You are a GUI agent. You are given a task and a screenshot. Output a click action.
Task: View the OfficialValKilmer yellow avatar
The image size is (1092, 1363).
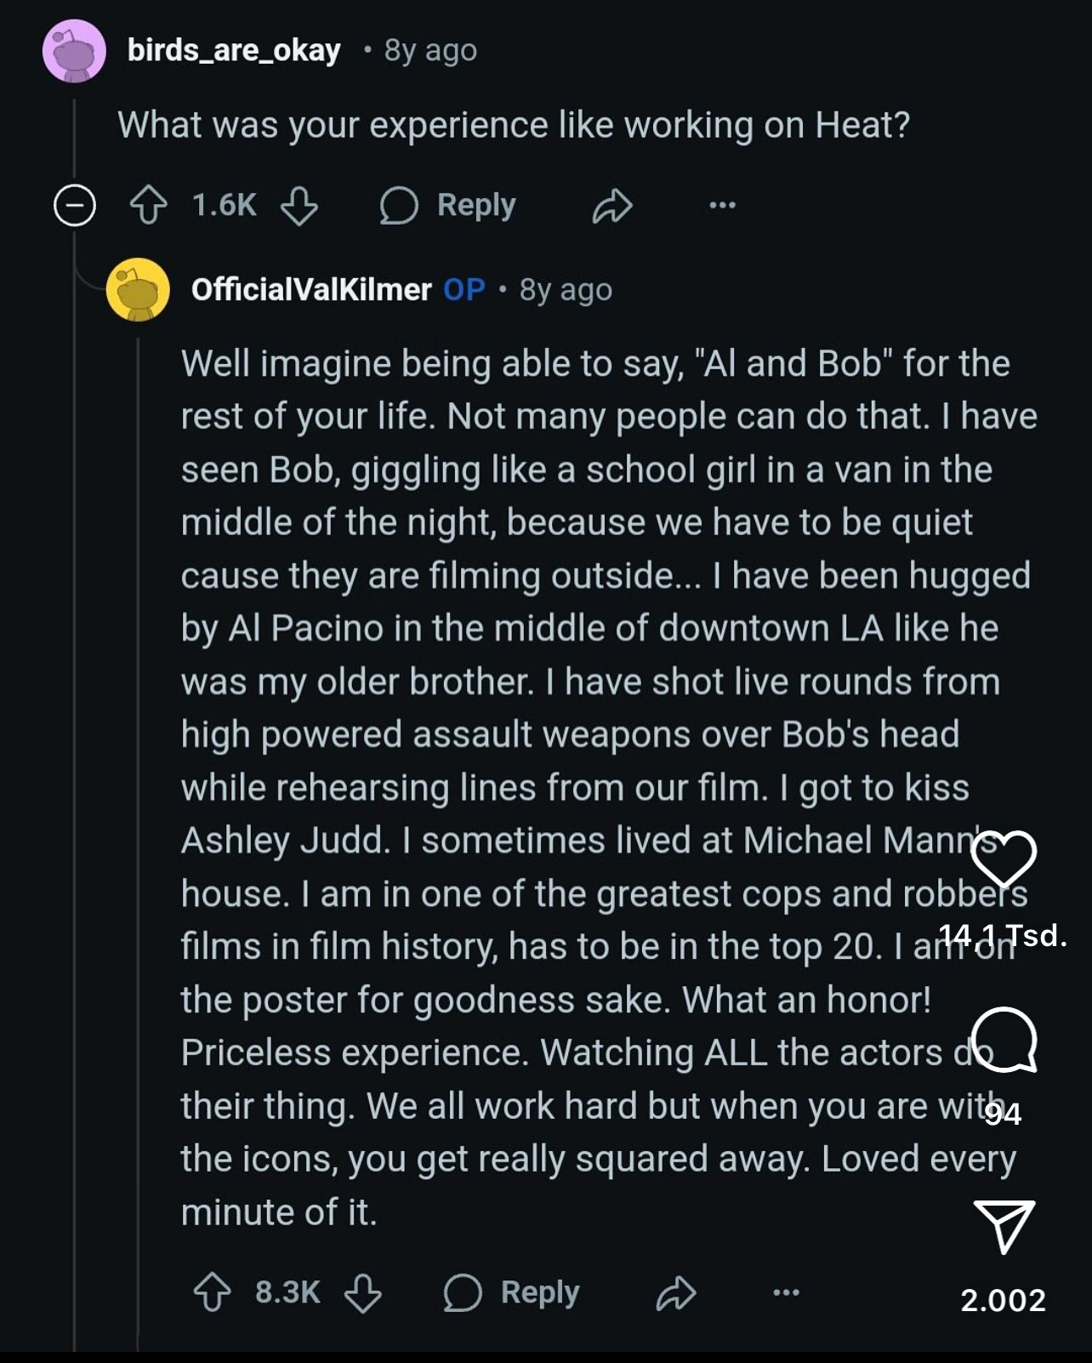click(x=138, y=290)
